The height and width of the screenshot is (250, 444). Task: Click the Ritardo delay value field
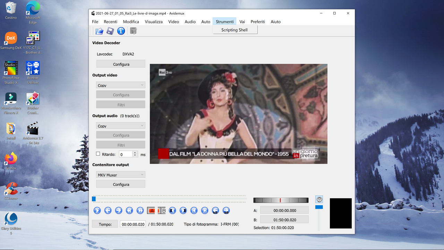(126, 154)
